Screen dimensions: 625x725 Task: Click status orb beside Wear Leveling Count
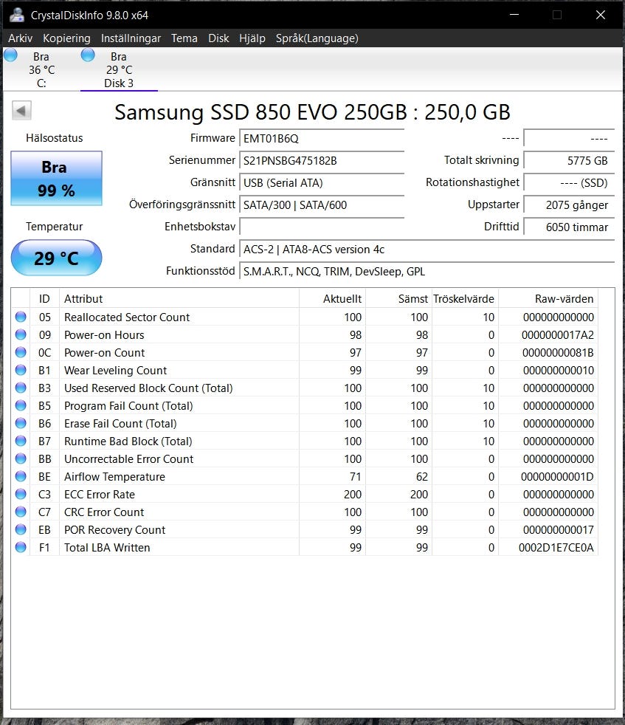tap(21, 371)
